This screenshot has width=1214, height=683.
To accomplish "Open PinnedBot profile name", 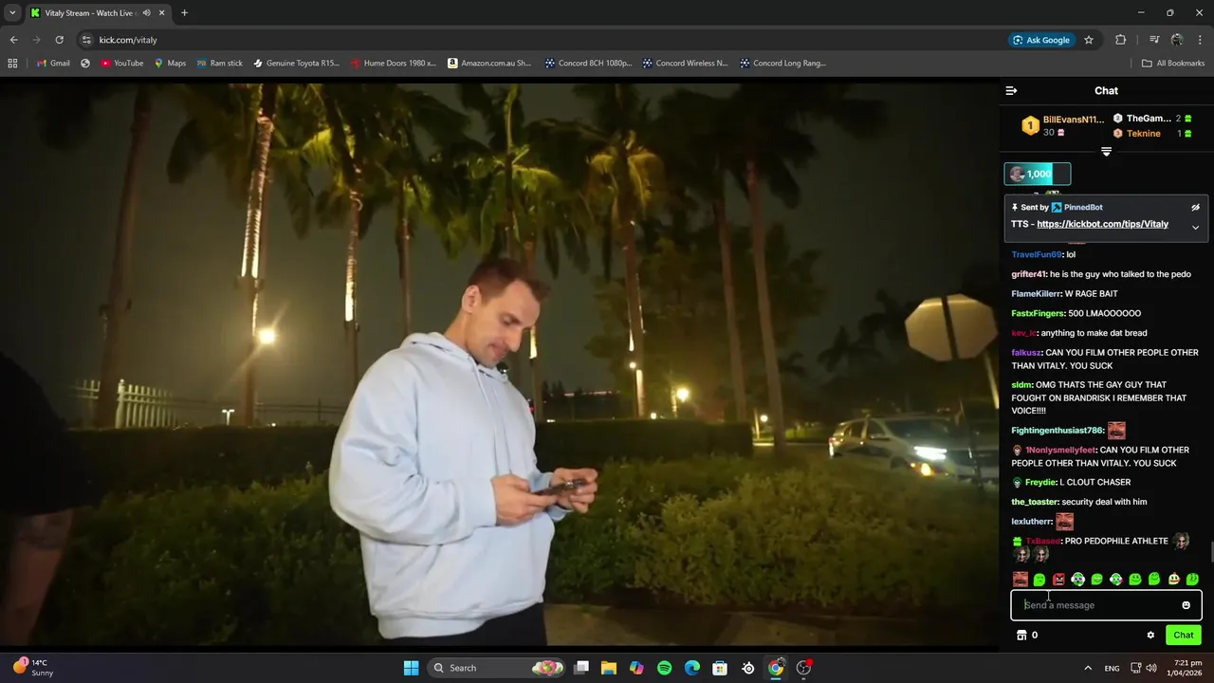I will pyautogui.click(x=1083, y=207).
